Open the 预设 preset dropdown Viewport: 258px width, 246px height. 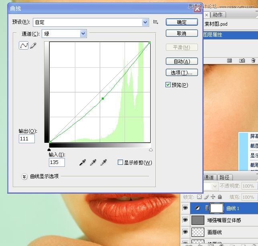tap(145, 22)
